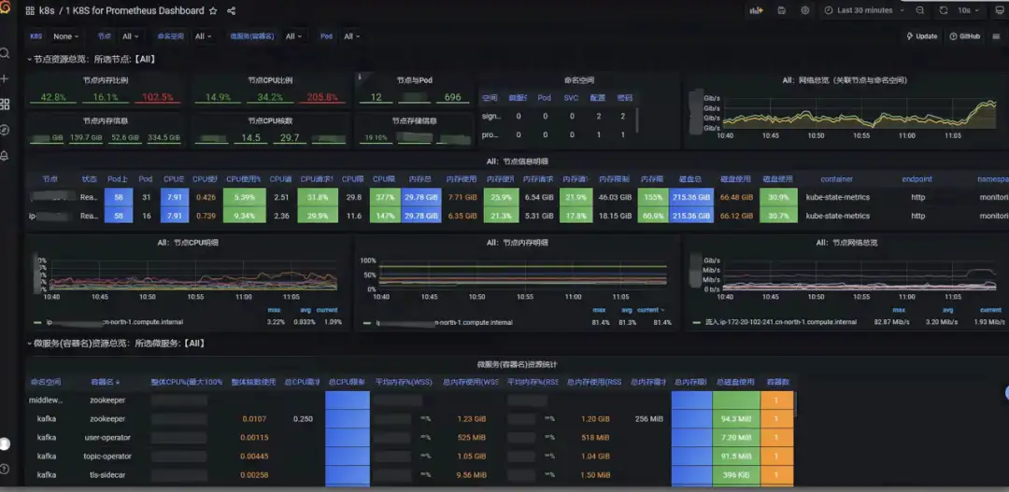Star this K8S for Prometheus dashboard
This screenshot has width=1009, height=492.
[x=214, y=11]
